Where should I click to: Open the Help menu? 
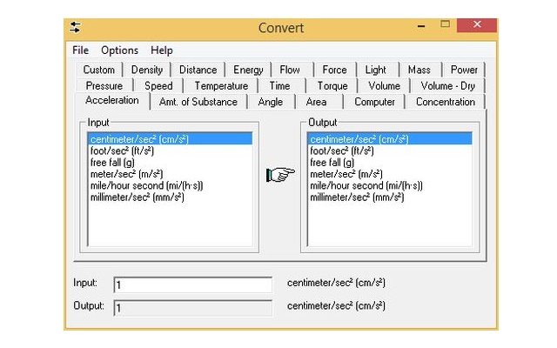point(161,50)
